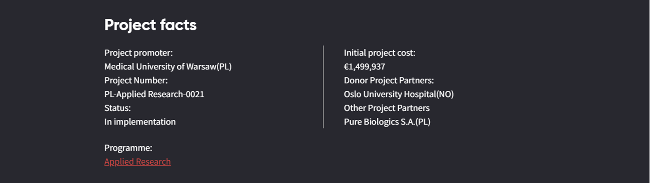The width and height of the screenshot is (650, 183).
Task: Click the In implementation status value
Action: (140, 122)
